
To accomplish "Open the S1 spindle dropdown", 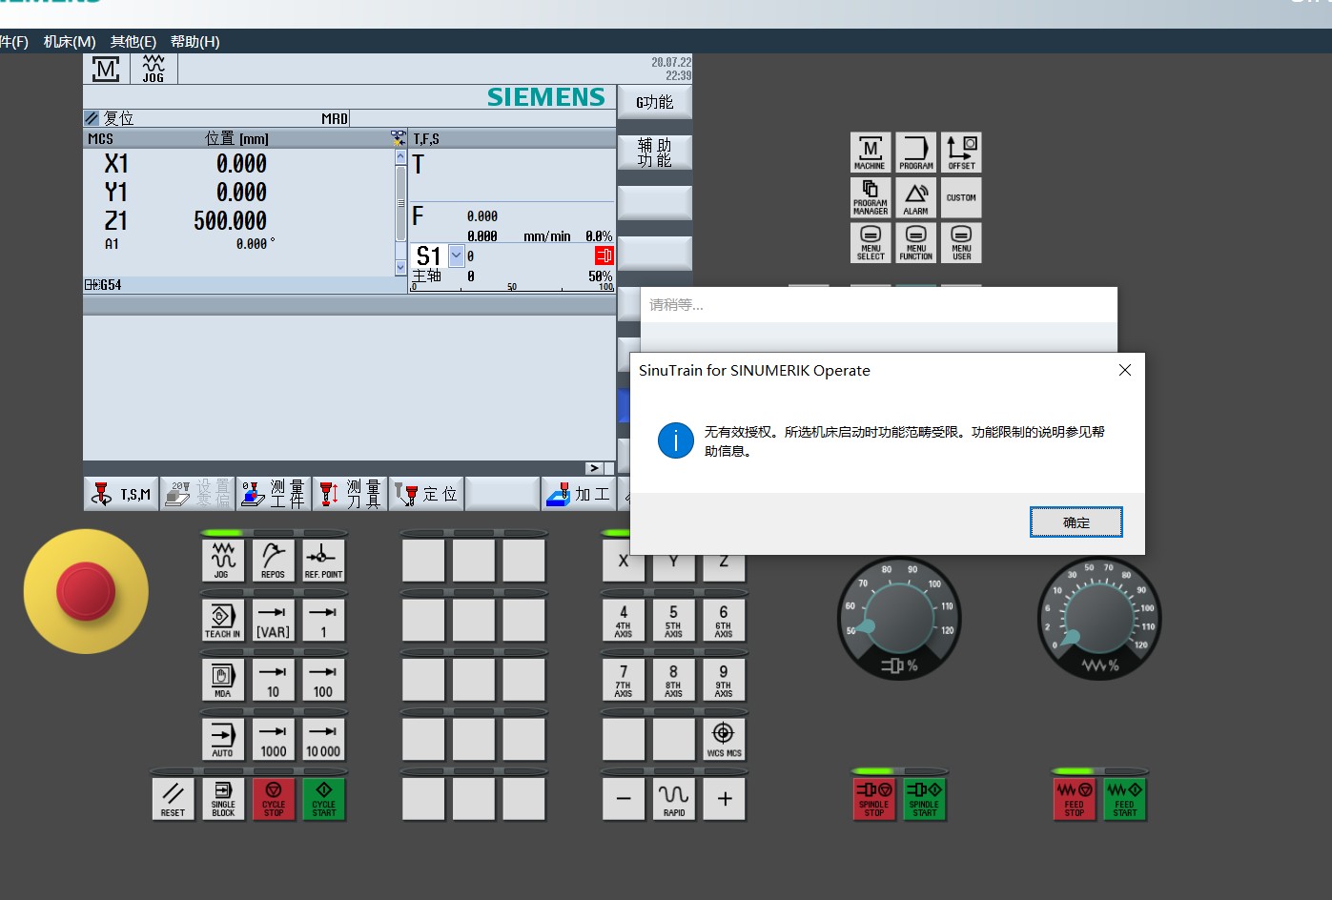I will click(456, 255).
